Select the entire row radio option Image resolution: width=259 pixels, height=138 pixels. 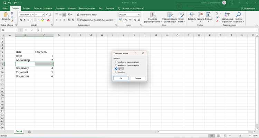(116, 68)
